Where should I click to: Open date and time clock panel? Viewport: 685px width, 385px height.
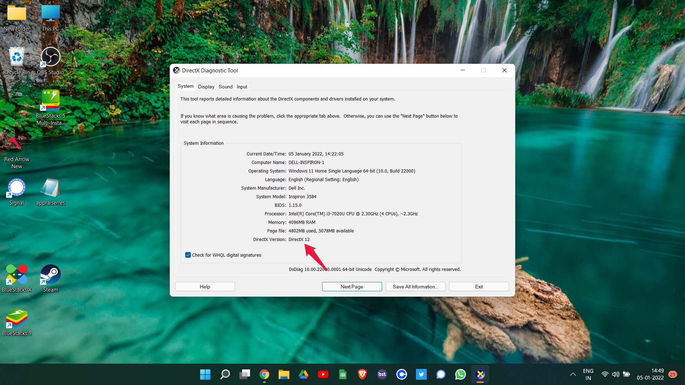click(650, 374)
